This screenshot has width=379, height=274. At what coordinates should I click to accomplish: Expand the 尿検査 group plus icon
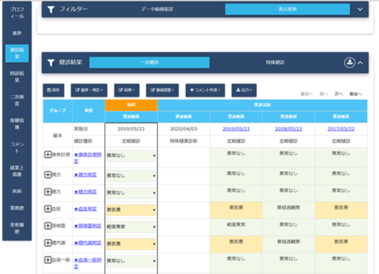pyautogui.click(x=48, y=226)
